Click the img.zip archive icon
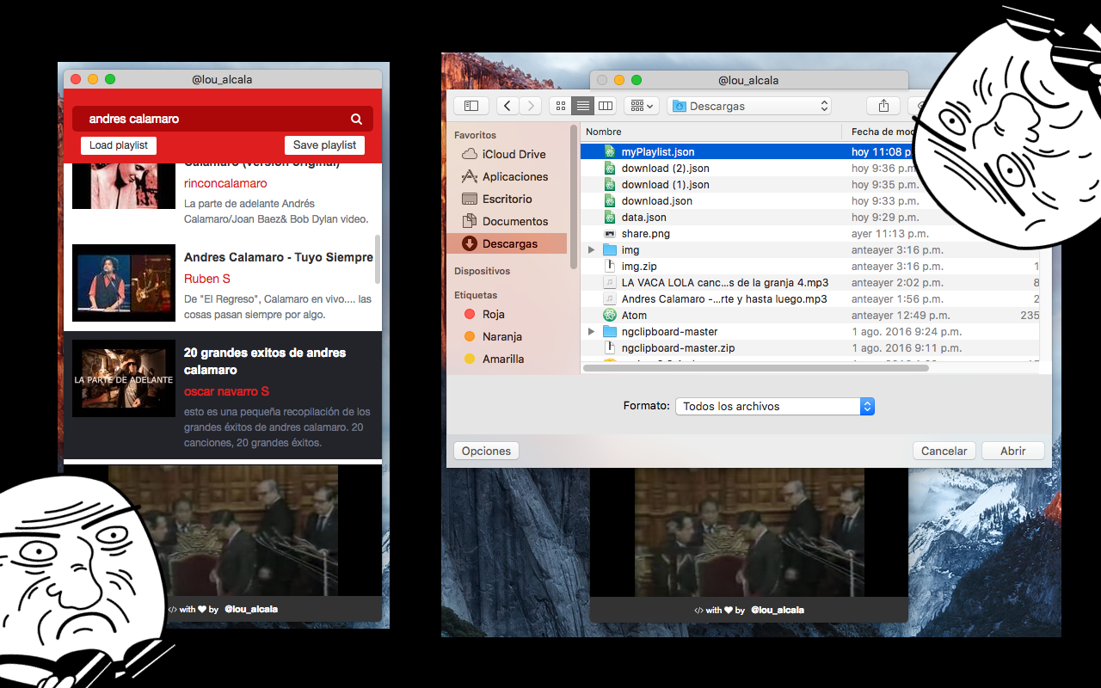 pos(610,267)
